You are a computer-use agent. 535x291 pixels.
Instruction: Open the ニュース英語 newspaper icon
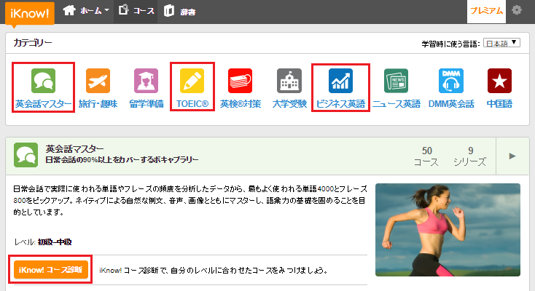(x=396, y=81)
